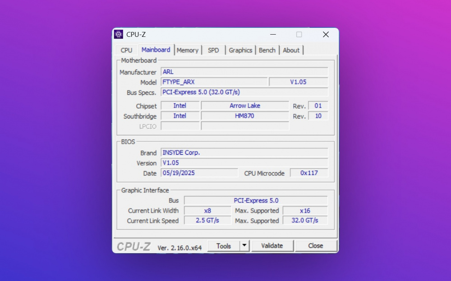
Task: Open the Memory tab
Action: pos(188,50)
